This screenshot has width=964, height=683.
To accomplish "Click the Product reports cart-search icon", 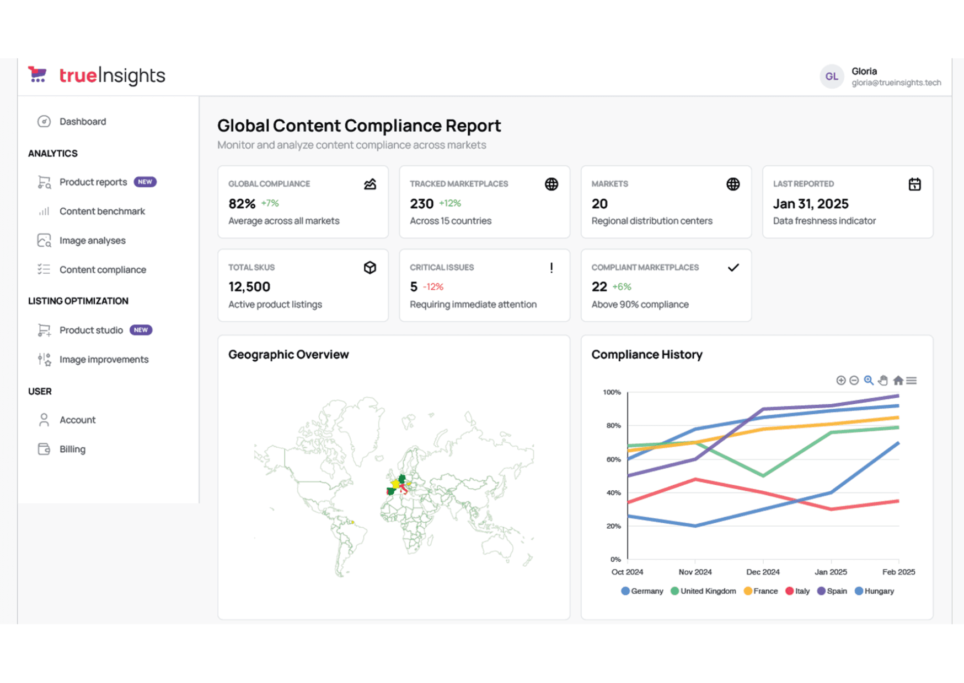I will [44, 182].
